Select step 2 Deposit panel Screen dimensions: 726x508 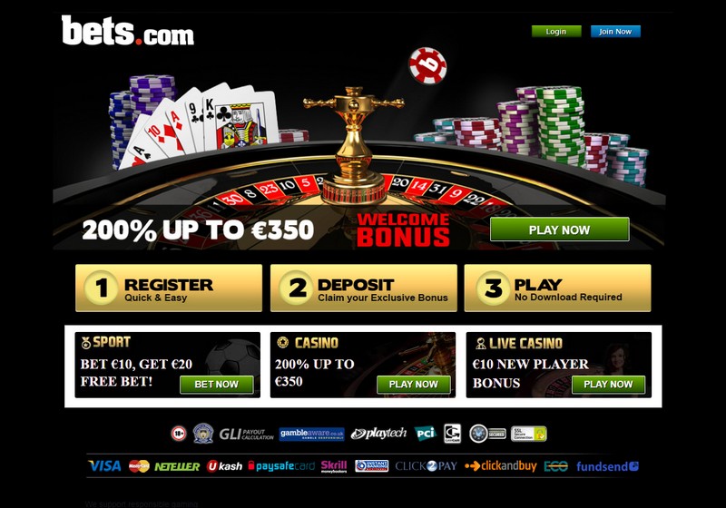point(364,288)
